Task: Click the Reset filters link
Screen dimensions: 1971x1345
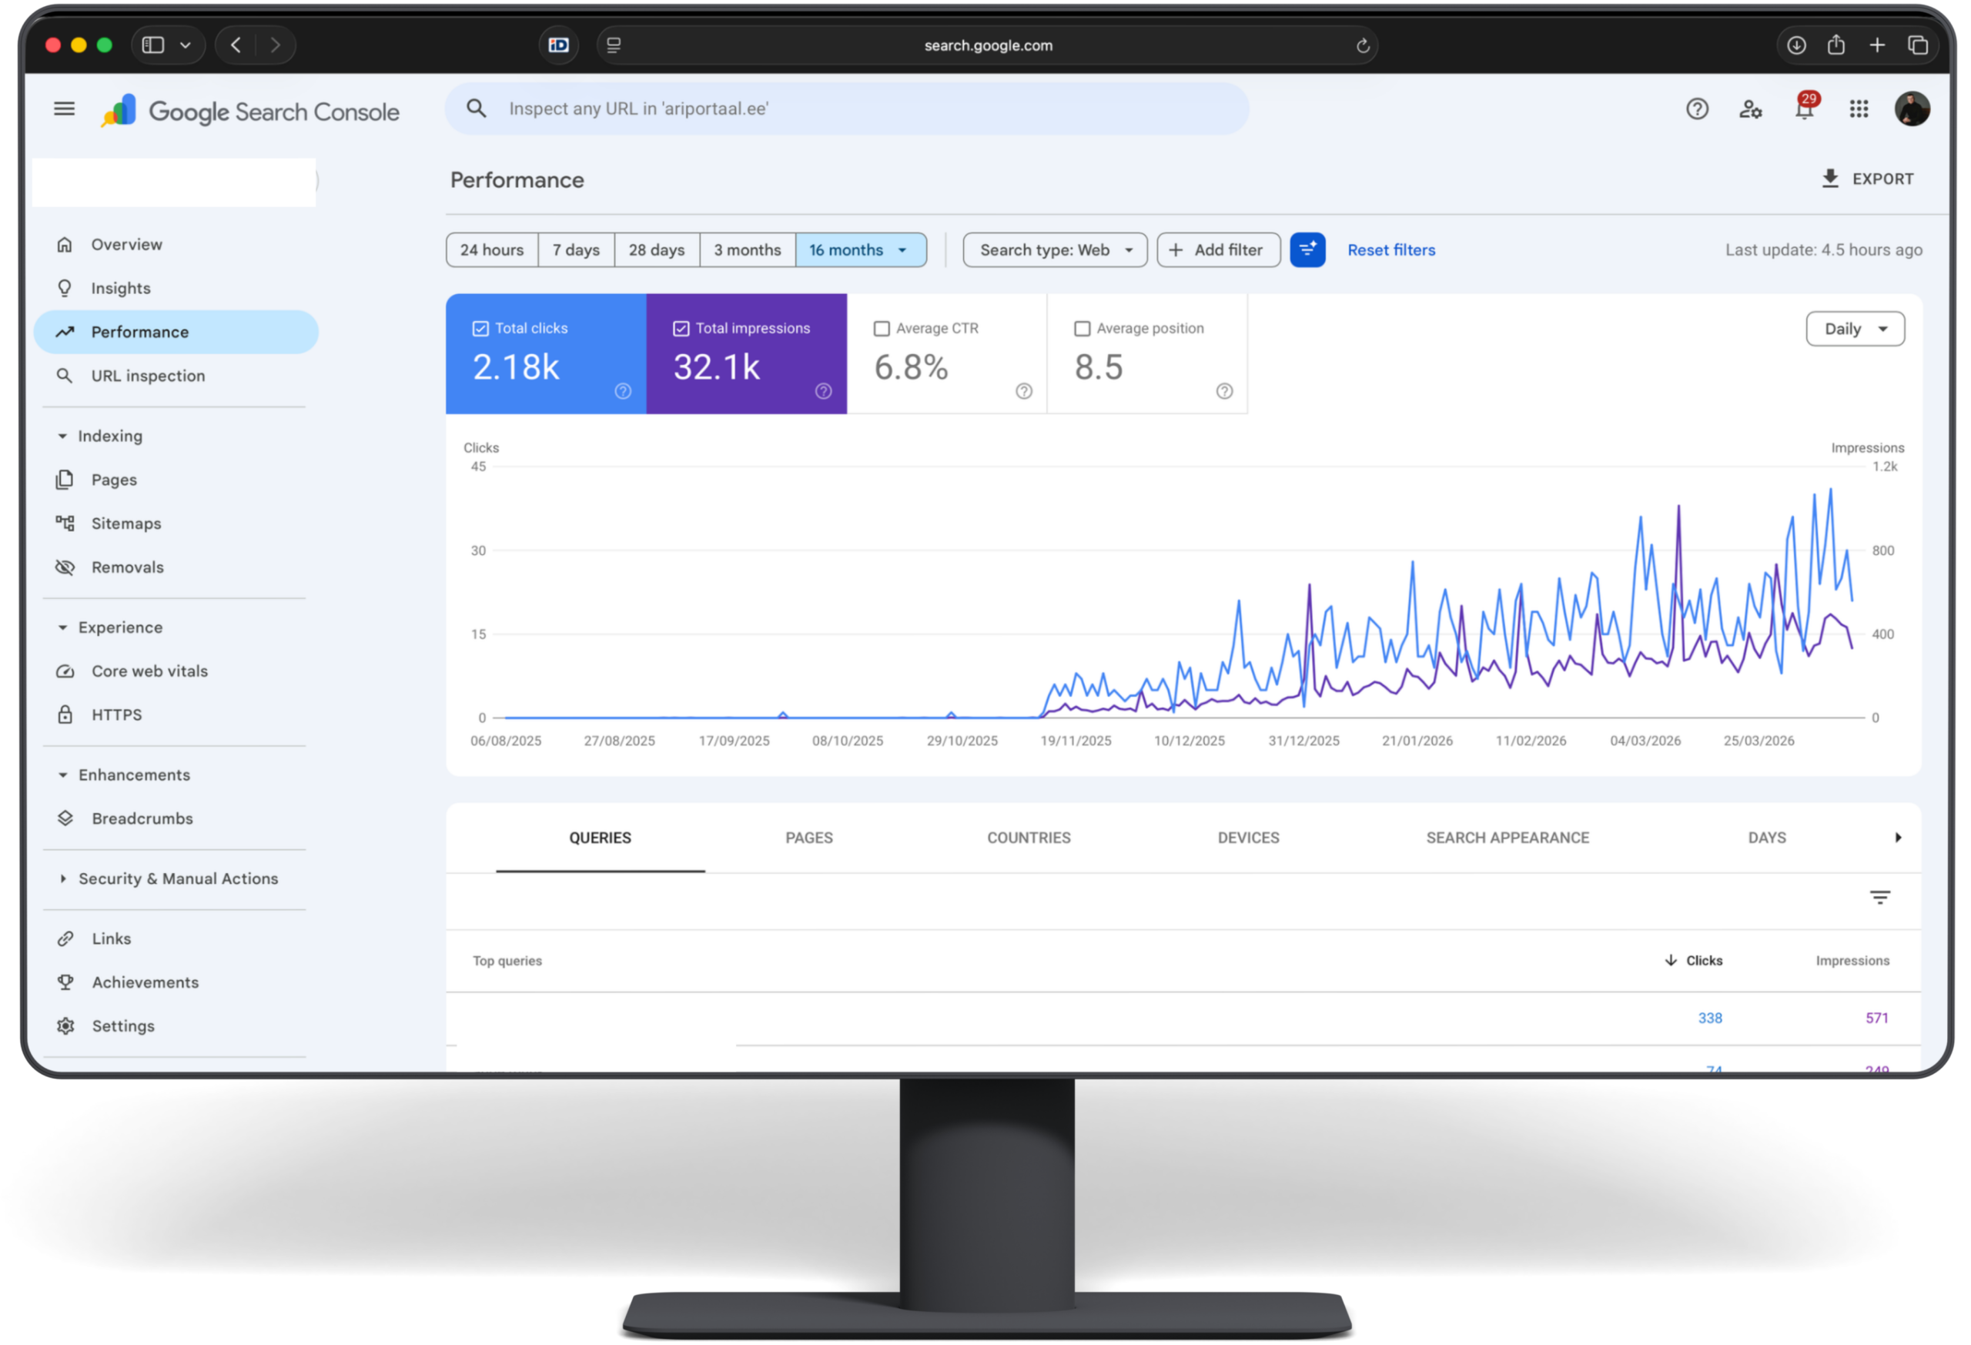Action: 1391,249
